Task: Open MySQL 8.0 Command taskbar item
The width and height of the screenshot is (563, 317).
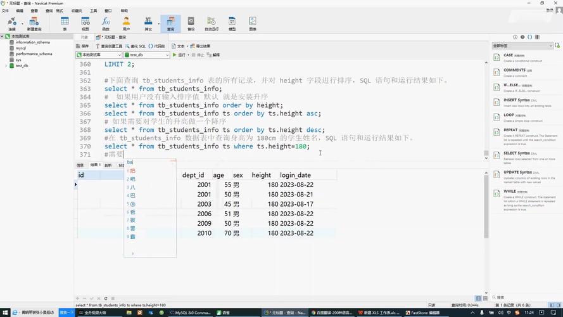Action: pyautogui.click(x=189, y=313)
